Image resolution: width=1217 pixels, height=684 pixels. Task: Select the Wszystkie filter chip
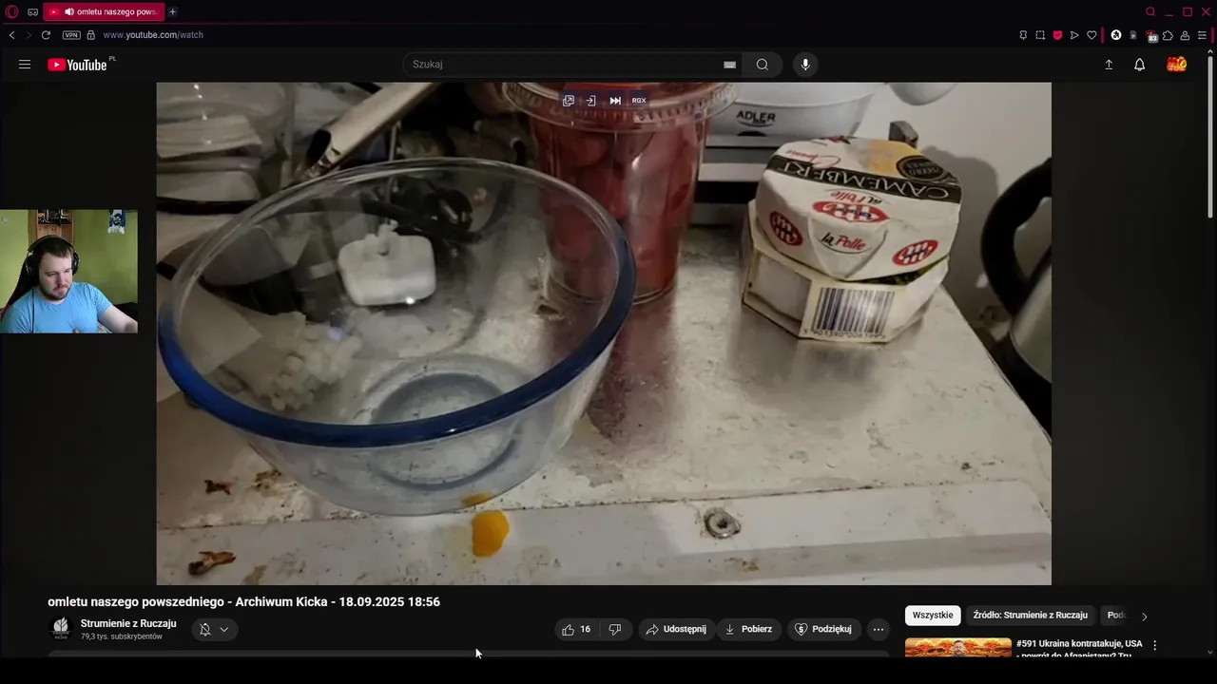(933, 616)
